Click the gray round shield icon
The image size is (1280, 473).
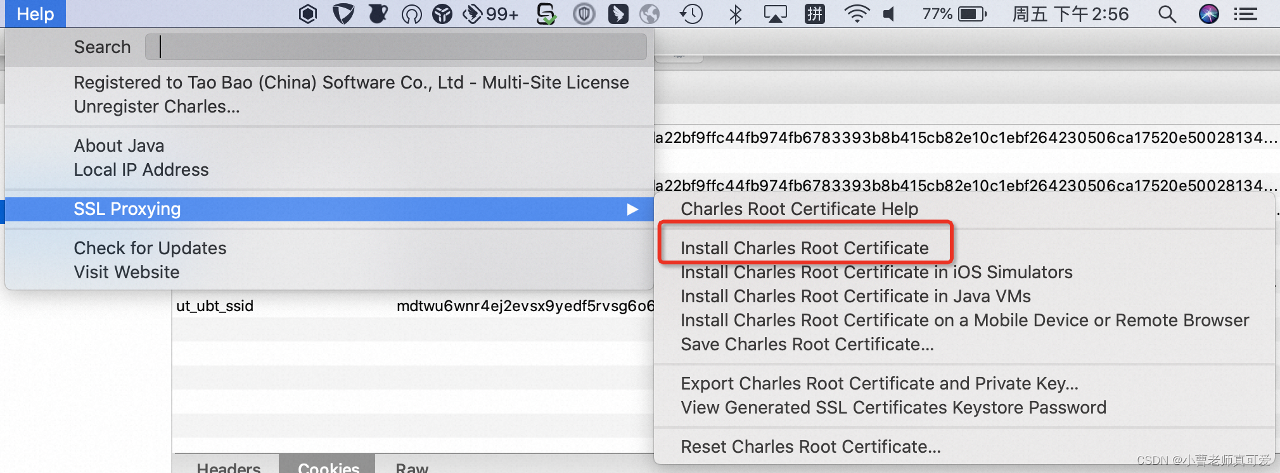(584, 14)
